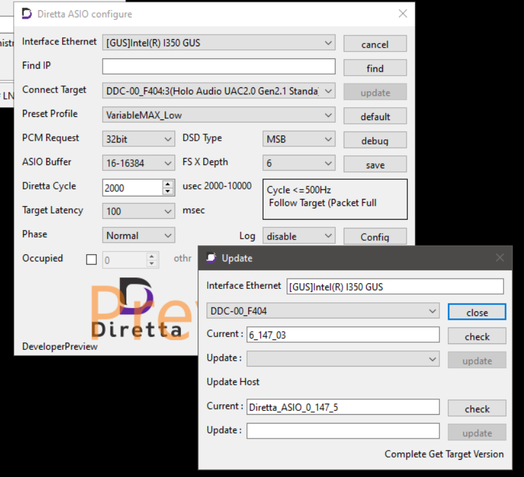Open the Interface Ethernet dropdown
This screenshot has height=477, width=524.
[219, 43]
